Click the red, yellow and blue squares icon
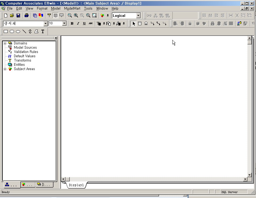 41,16
